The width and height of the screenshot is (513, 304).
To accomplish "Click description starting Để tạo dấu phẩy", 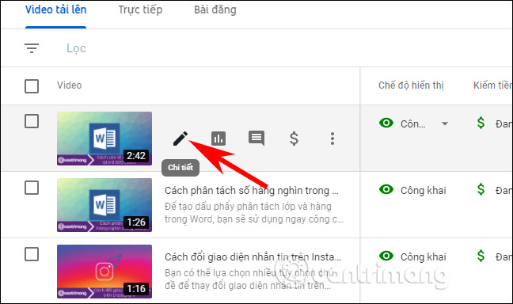I will [254, 213].
